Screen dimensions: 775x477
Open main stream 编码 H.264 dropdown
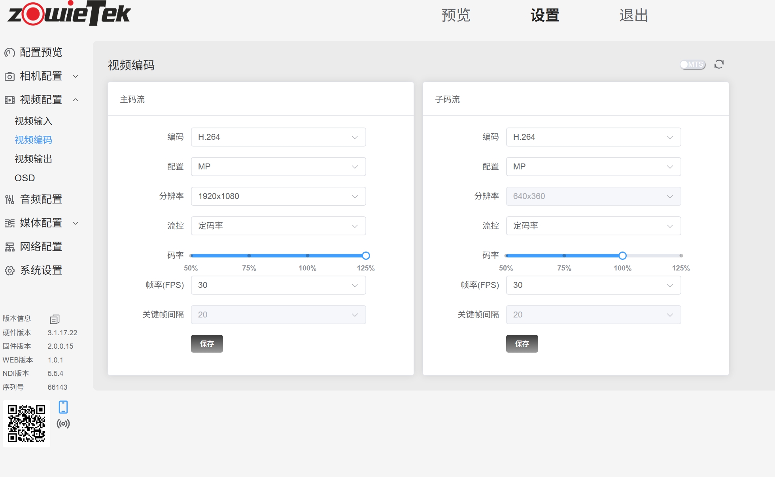[x=278, y=137]
